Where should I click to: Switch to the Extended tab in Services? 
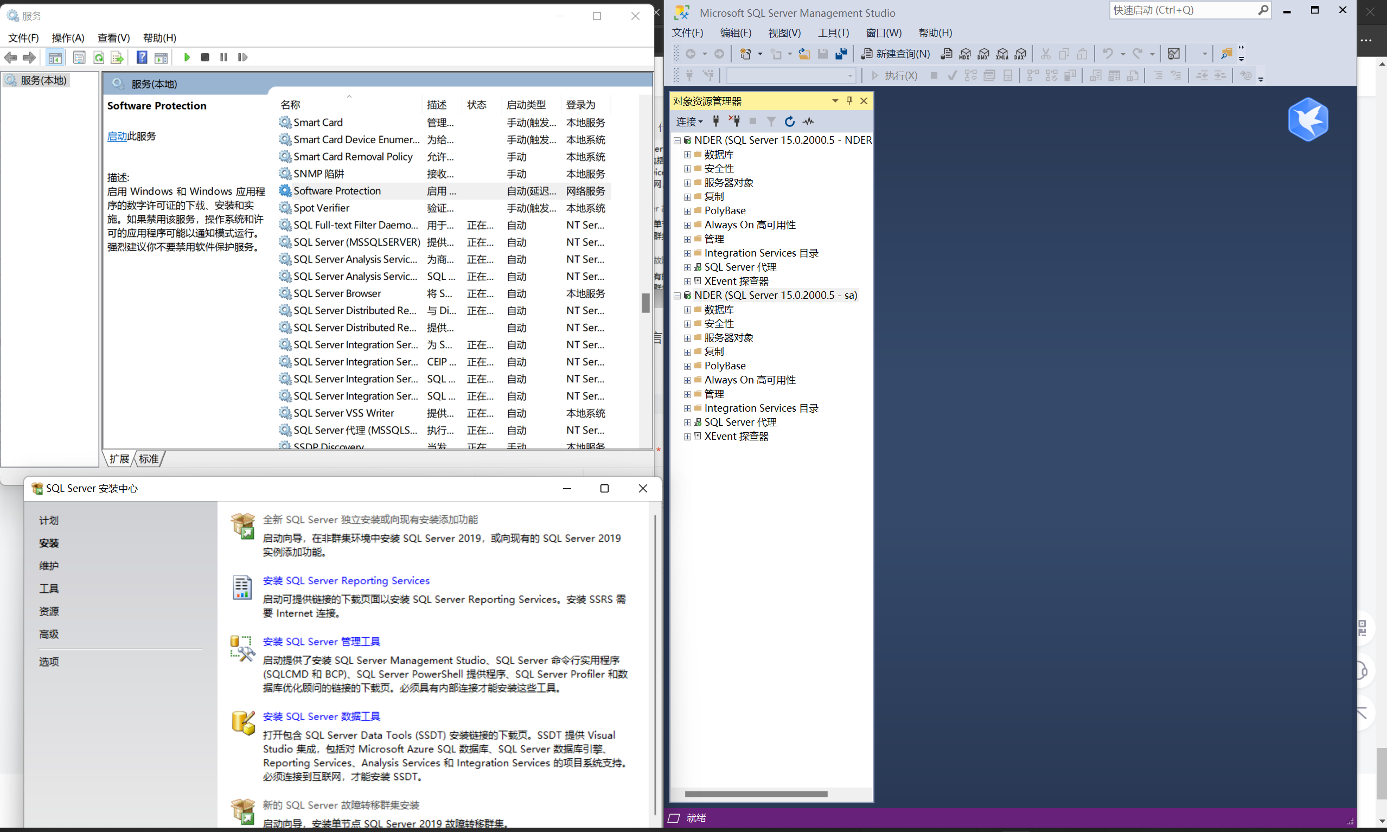tap(119, 459)
